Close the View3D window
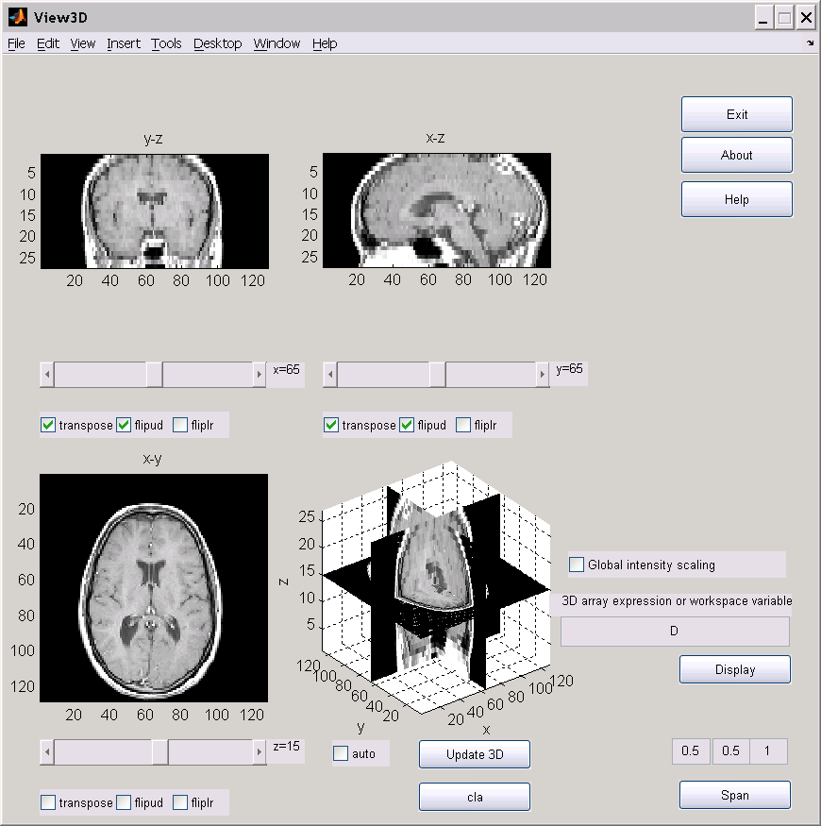The width and height of the screenshot is (821, 826). (x=806, y=18)
